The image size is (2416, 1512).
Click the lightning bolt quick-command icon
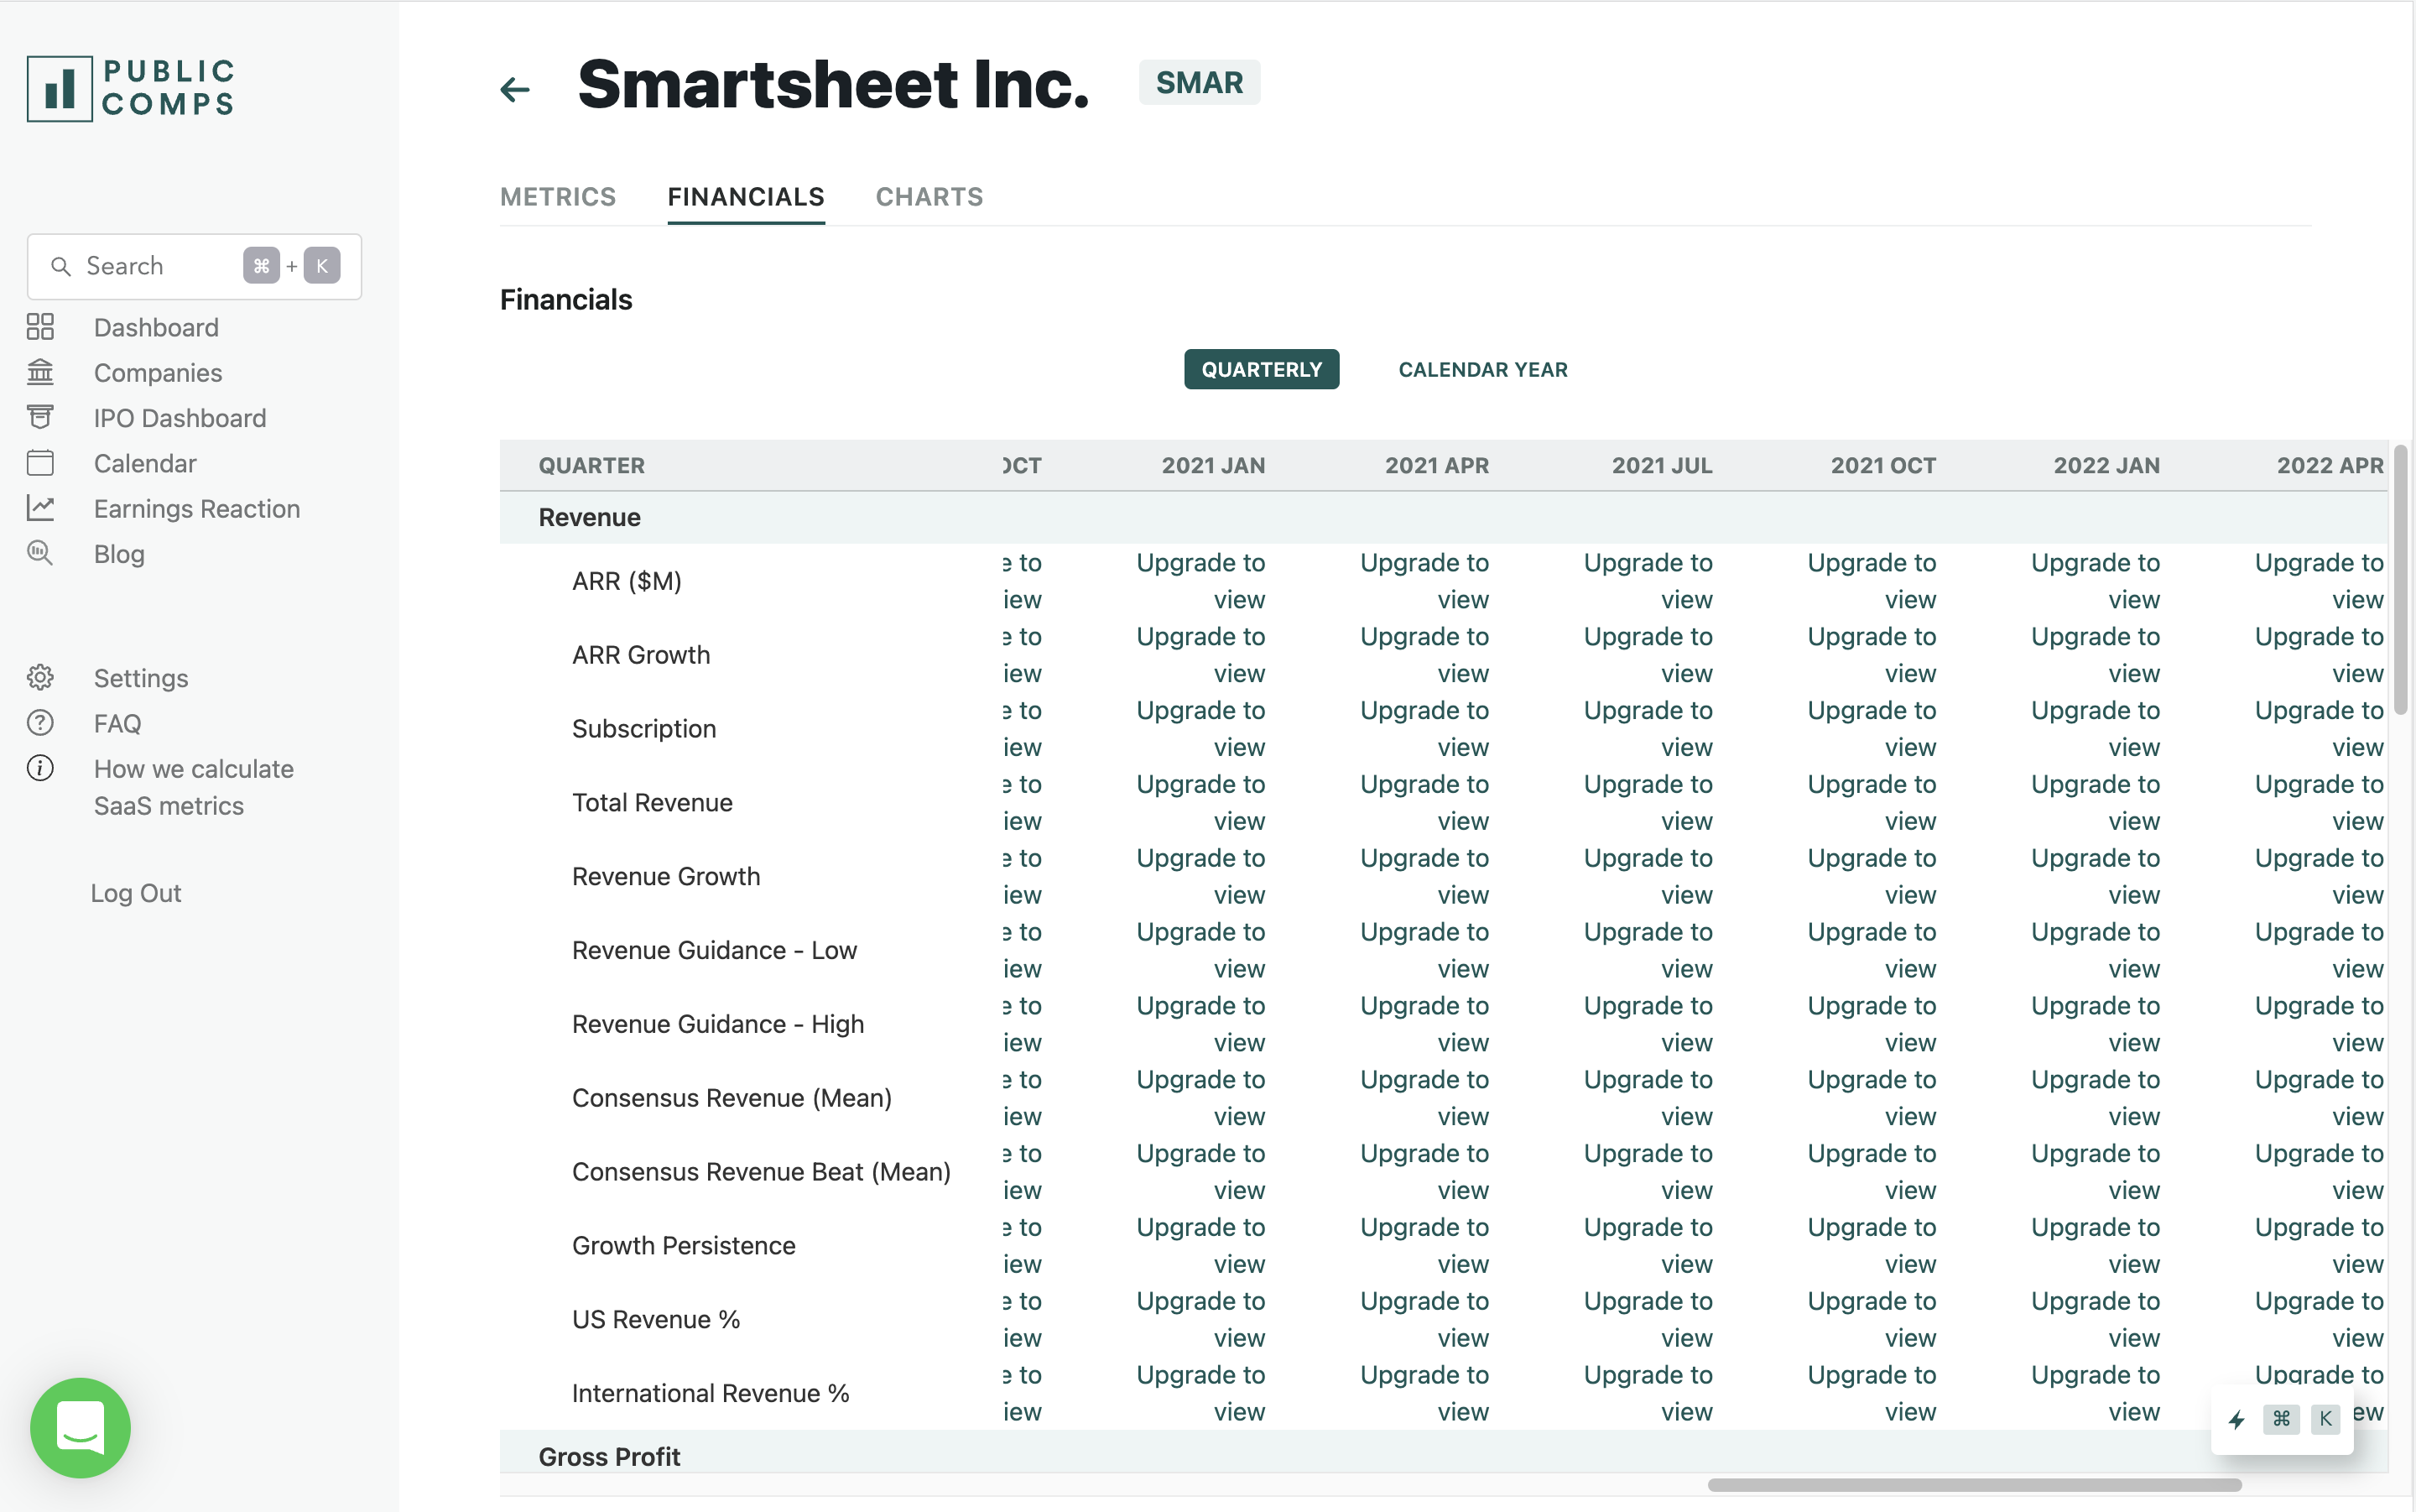click(x=2237, y=1419)
